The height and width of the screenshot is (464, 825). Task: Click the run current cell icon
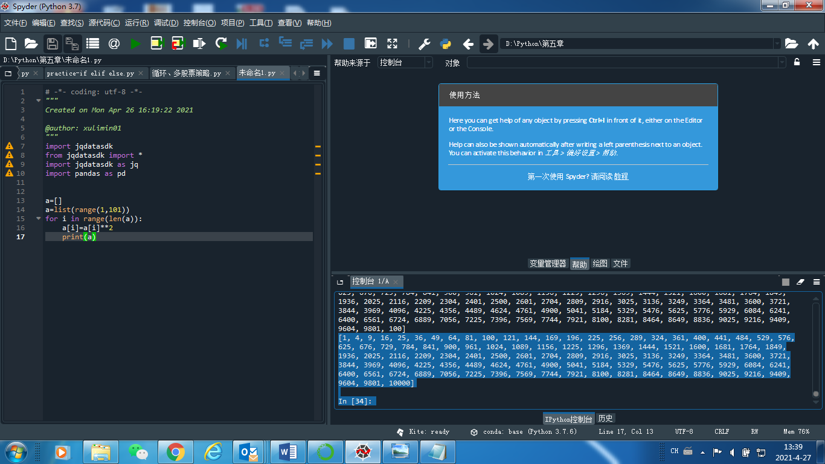coord(157,43)
